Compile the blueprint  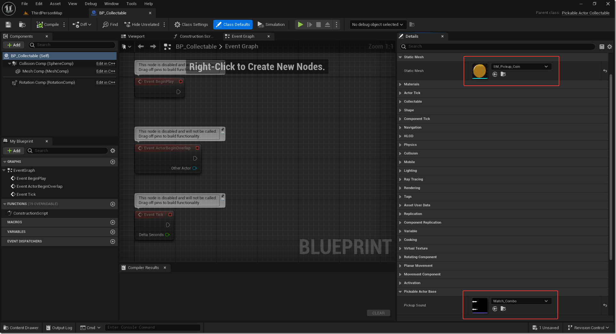pyautogui.click(x=48, y=25)
